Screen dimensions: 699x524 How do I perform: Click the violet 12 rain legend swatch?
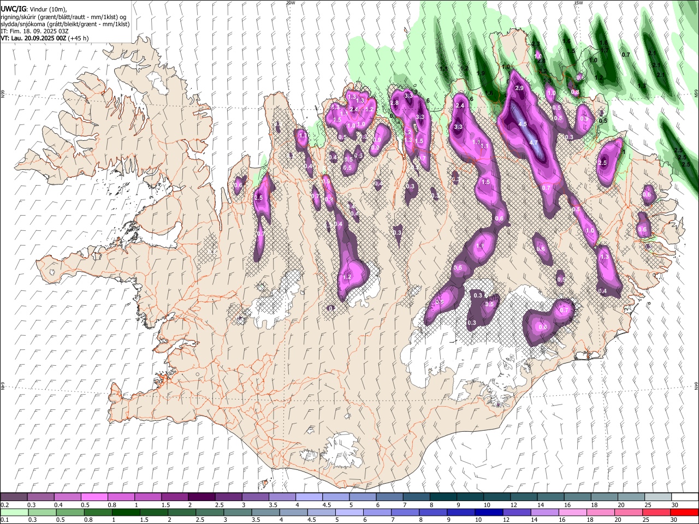click(x=516, y=512)
